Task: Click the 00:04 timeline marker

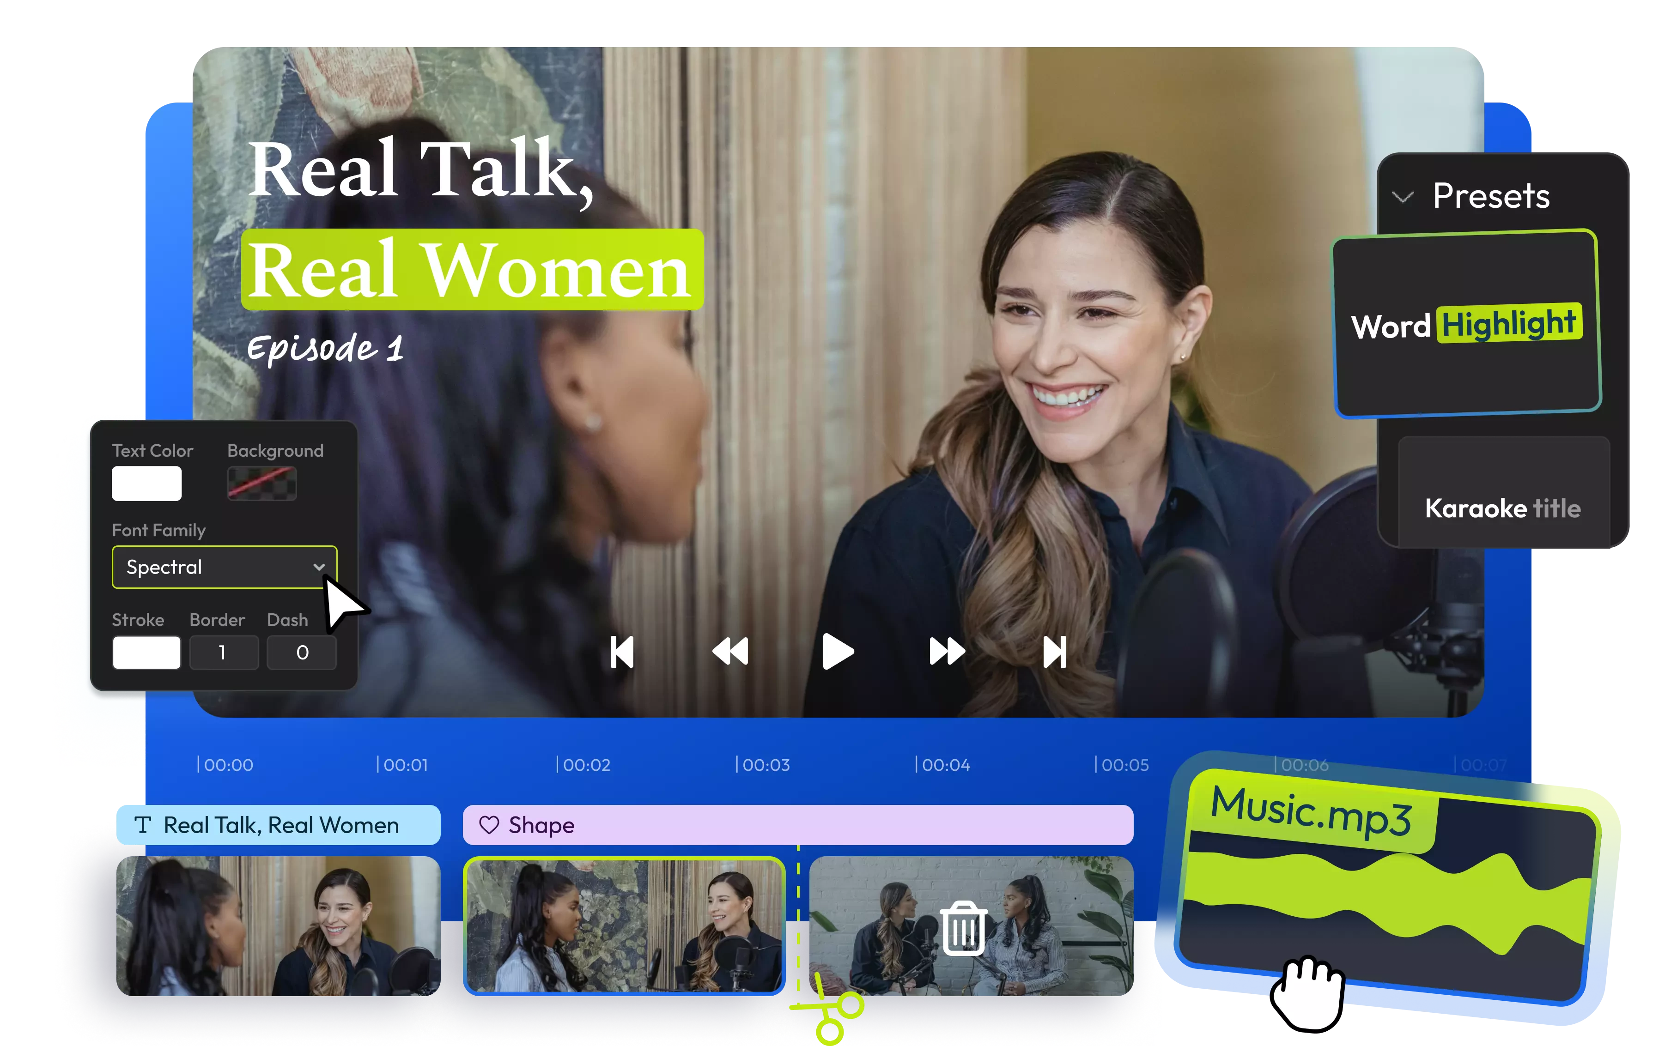Action: 942,764
